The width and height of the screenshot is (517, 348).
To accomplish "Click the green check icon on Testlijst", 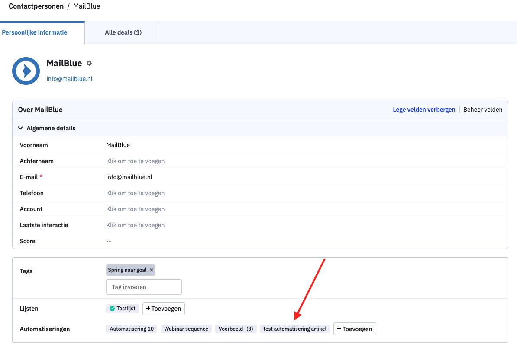I will tap(112, 309).
